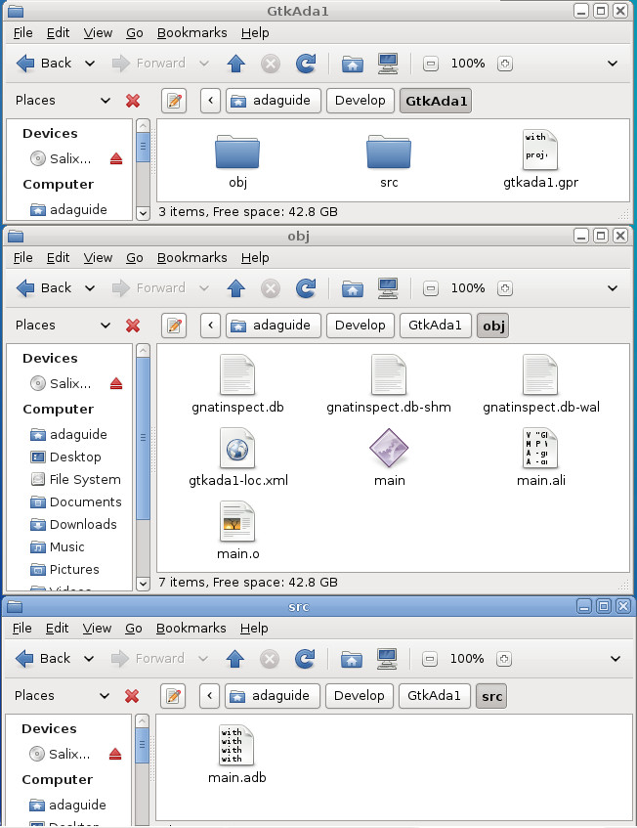637x828 pixels.
Task: Eject Salix device in obj window sidebar
Action: tap(116, 383)
